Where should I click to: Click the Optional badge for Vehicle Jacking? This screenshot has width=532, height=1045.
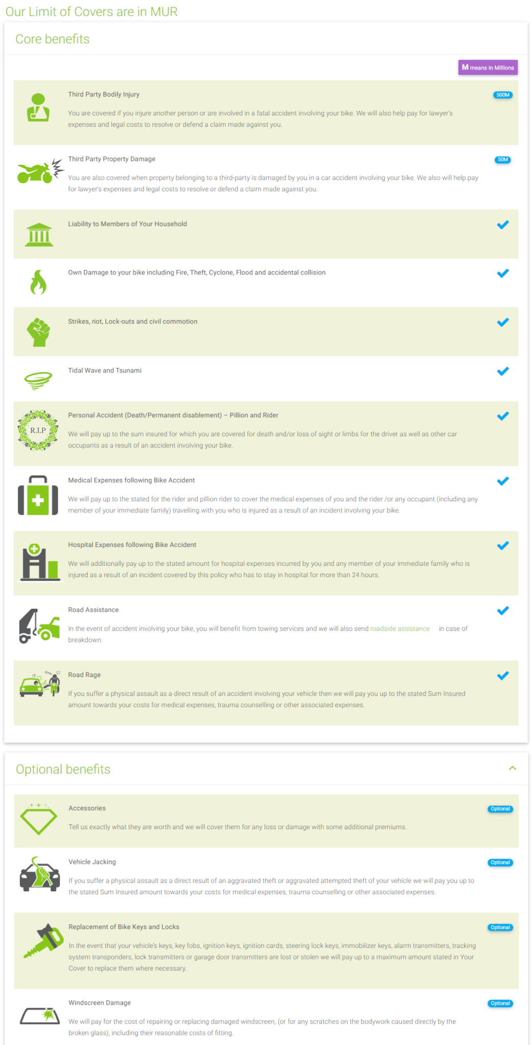(x=500, y=862)
